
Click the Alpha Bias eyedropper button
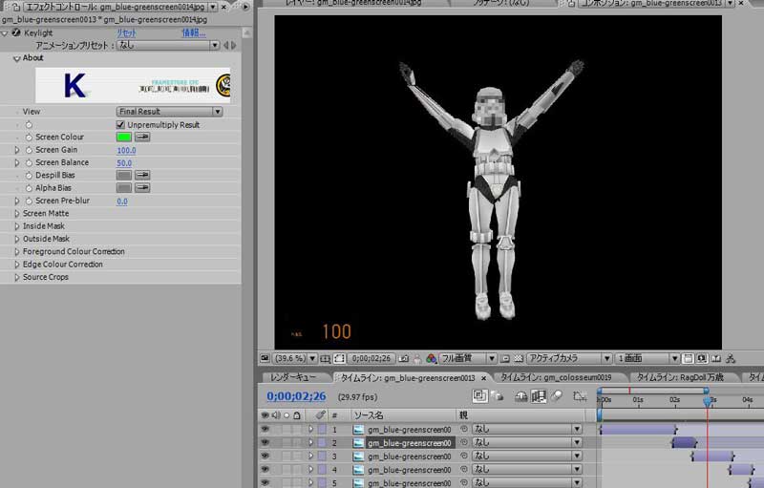coord(142,187)
